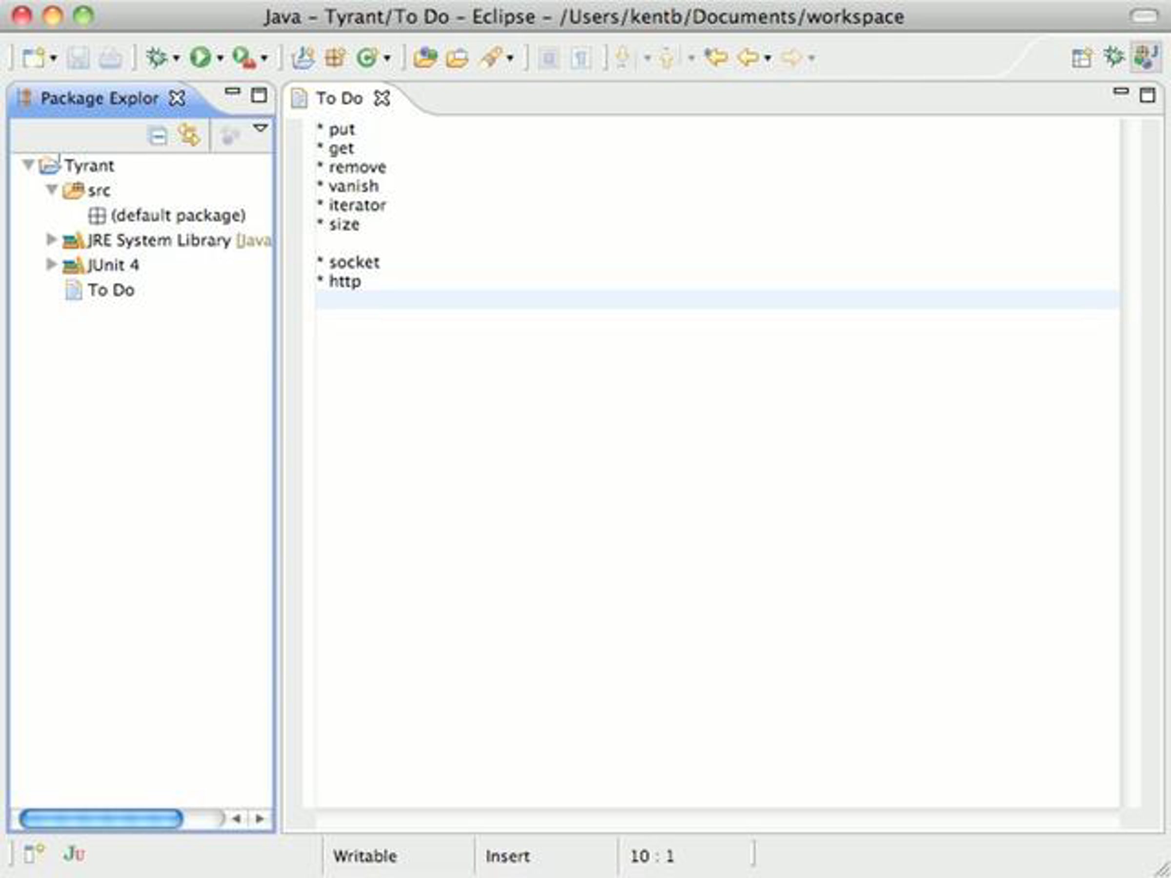Click the Open Task folder icon
1171x878 pixels.
coord(457,58)
